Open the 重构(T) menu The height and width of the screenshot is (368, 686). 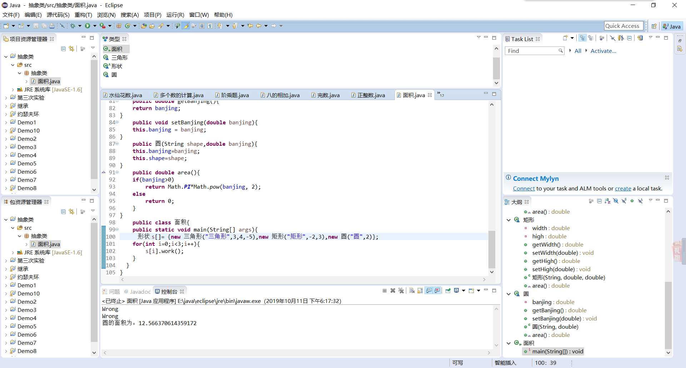83,15
